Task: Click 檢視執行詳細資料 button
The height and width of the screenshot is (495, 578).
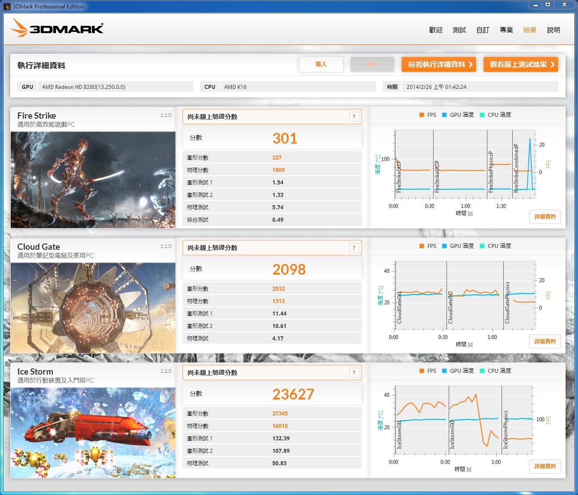Action: point(439,64)
